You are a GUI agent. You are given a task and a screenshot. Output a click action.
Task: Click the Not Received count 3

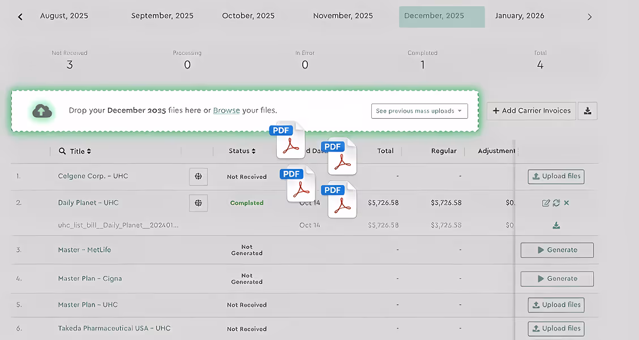70,64
